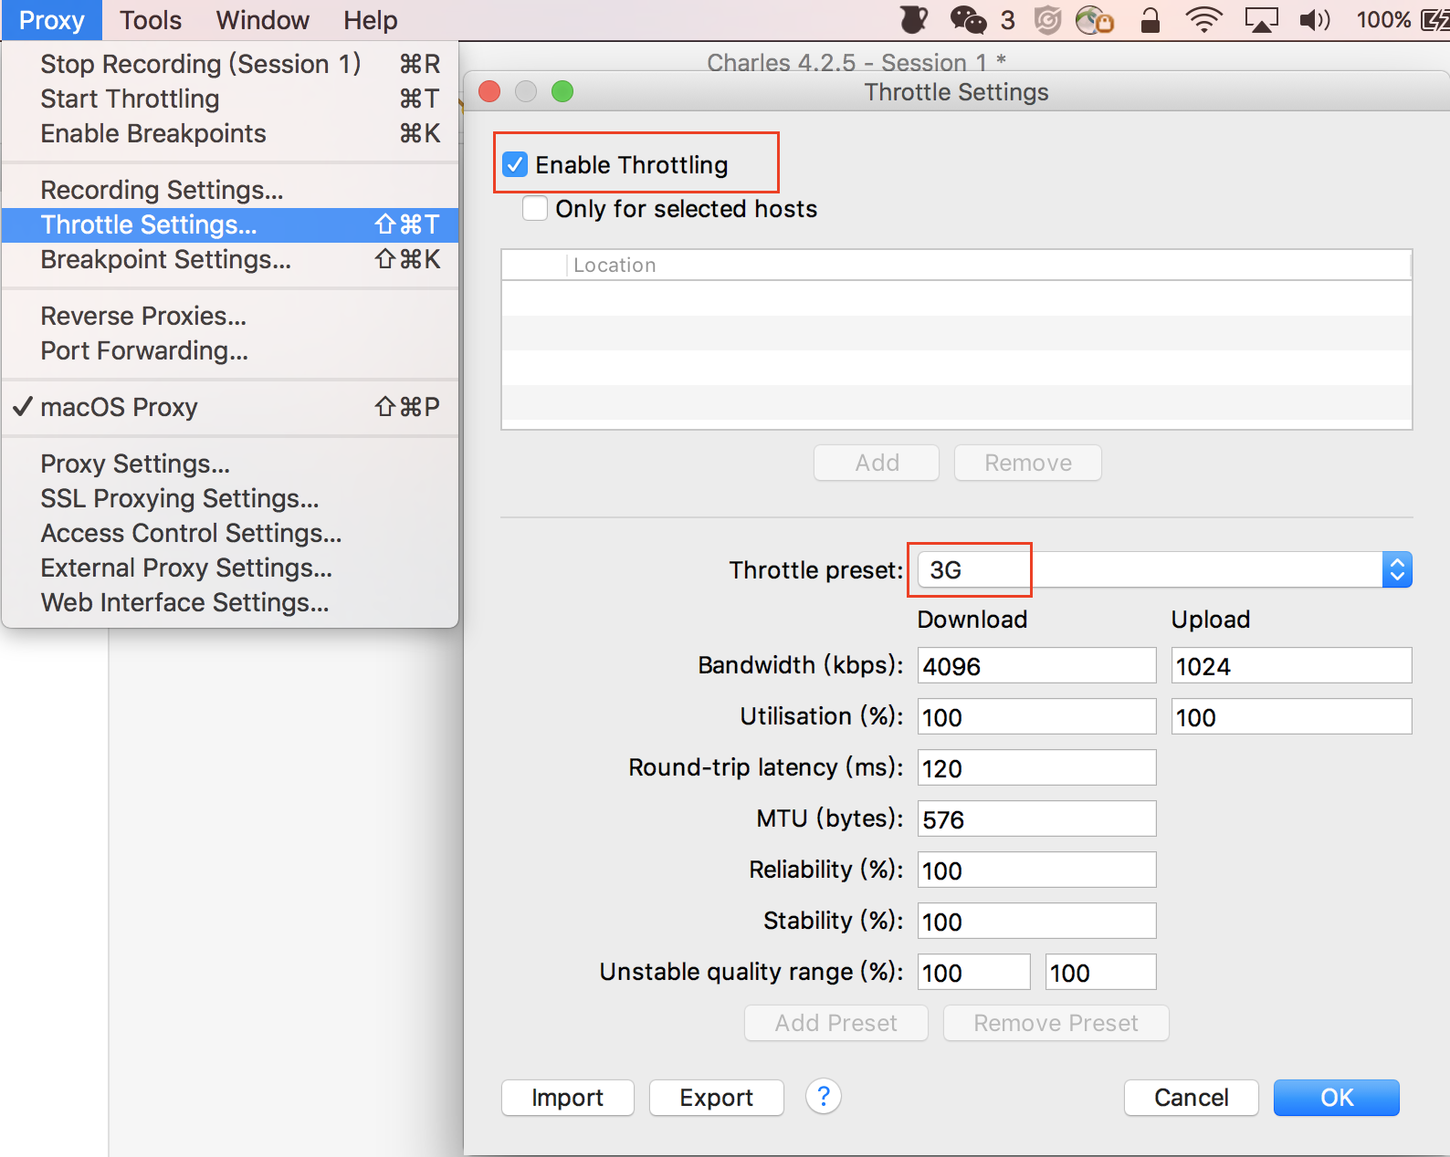Click the second Unstable quality range field
Image resolution: width=1450 pixels, height=1157 pixels.
[1101, 973]
